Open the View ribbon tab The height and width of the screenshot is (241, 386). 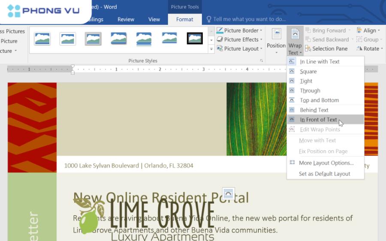click(154, 19)
